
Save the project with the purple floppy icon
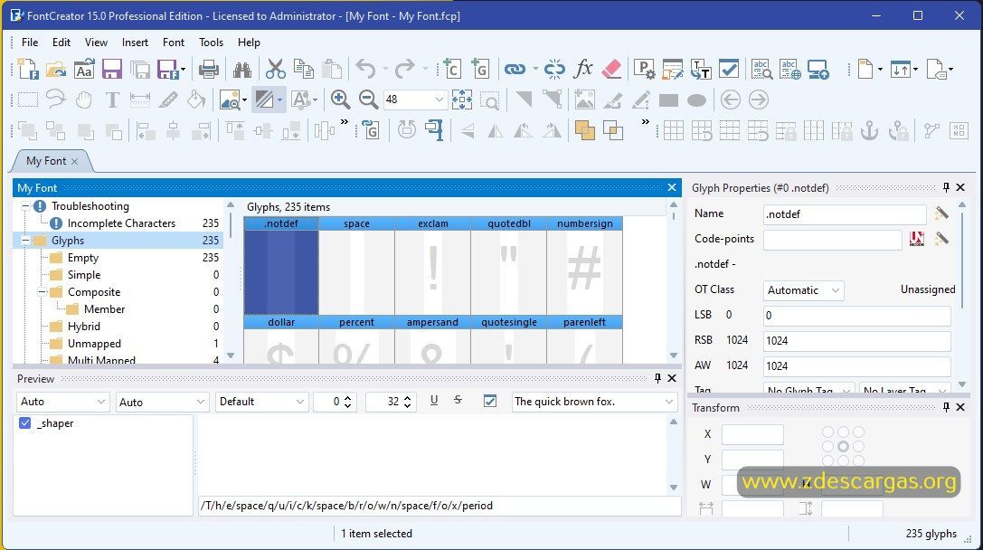[x=111, y=69]
